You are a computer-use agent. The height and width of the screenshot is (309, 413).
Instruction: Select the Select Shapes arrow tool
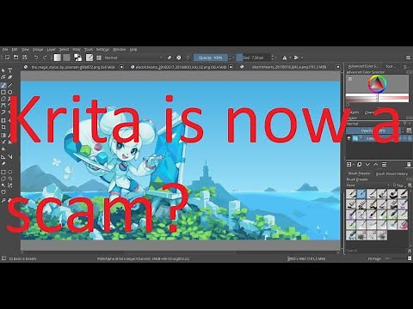pyautogui.click(x=3, y=70)
